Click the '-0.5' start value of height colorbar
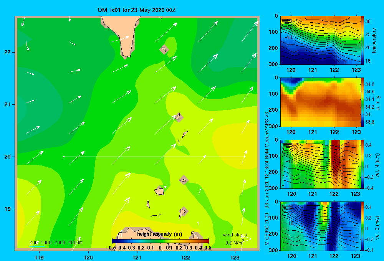Image resolution: width=384 pixels, height=261 pixels. 111,248
